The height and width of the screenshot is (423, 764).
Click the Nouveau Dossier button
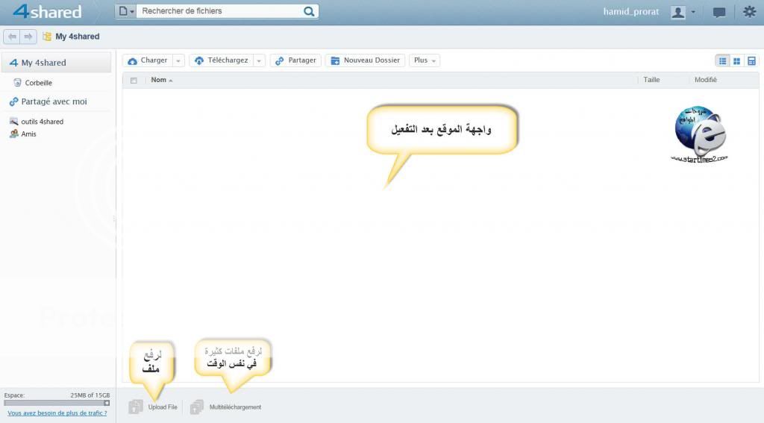click(x=365, y=60)
